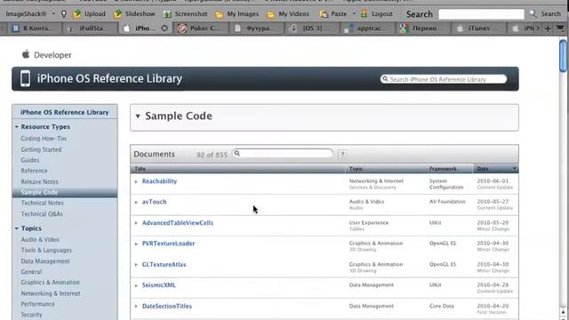Switch to the iFullSta tab
The height and width of the screenshot is (320, 569).
[x=91, y=28]
